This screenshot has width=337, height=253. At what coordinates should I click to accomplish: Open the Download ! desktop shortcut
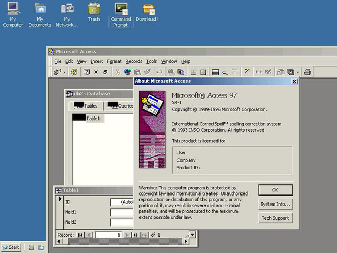tap(147, 13)
